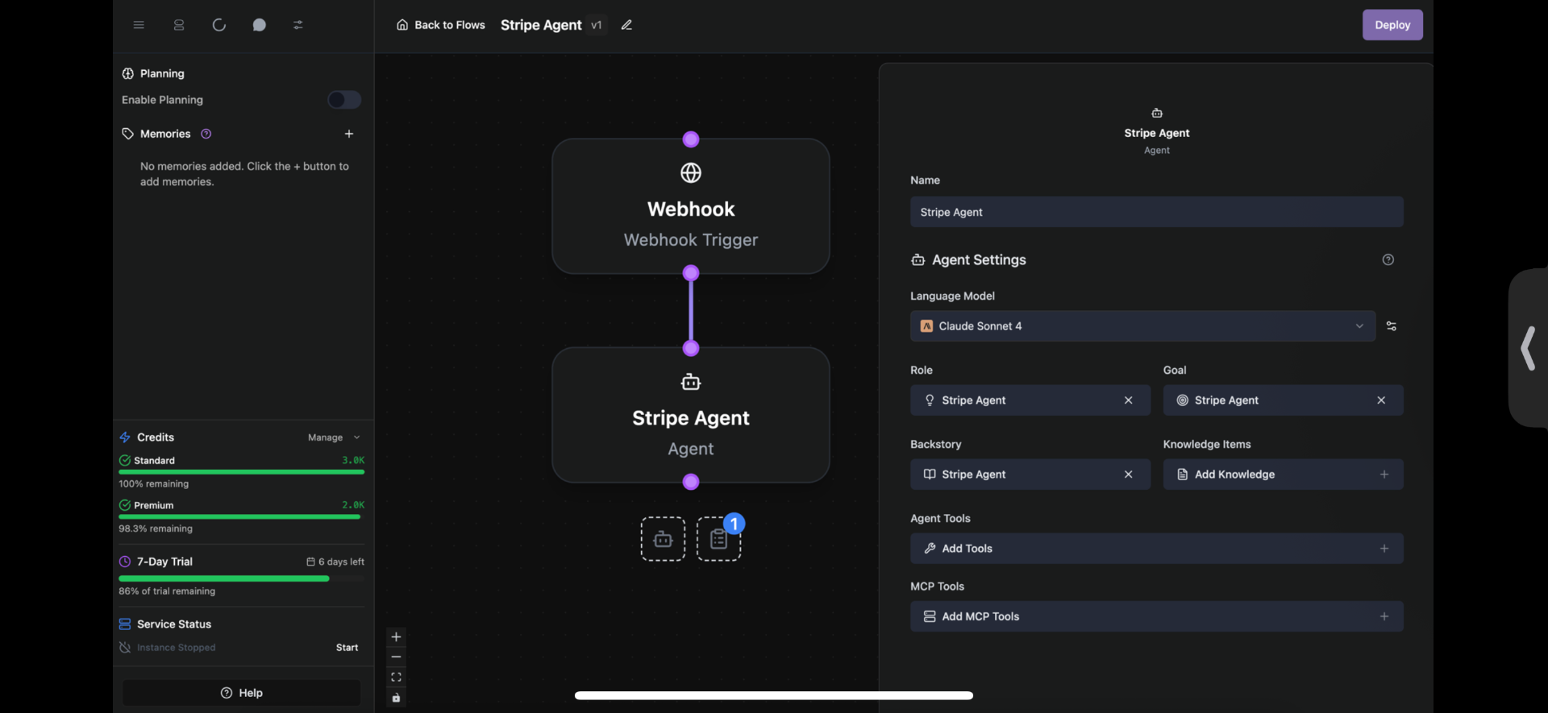The image size is (1548, 713).
Task: Zoom in on the canvas
Action: [396, 636]
